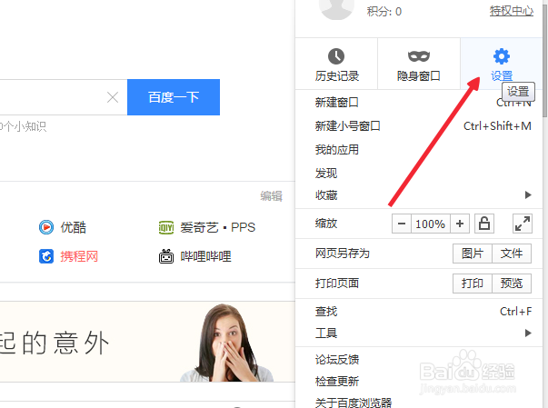Click the surprised woman banner image

tap(227, 343)
